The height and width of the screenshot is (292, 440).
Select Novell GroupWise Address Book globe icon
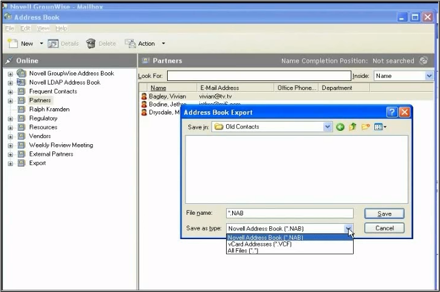[x=21, y=73]
